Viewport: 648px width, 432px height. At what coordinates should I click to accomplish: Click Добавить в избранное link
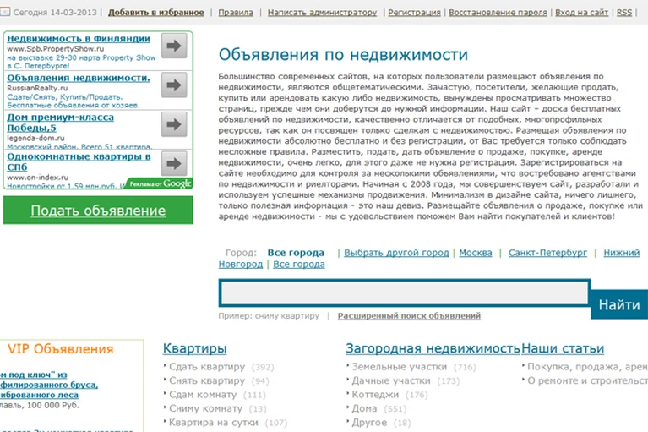coord(155,13)
